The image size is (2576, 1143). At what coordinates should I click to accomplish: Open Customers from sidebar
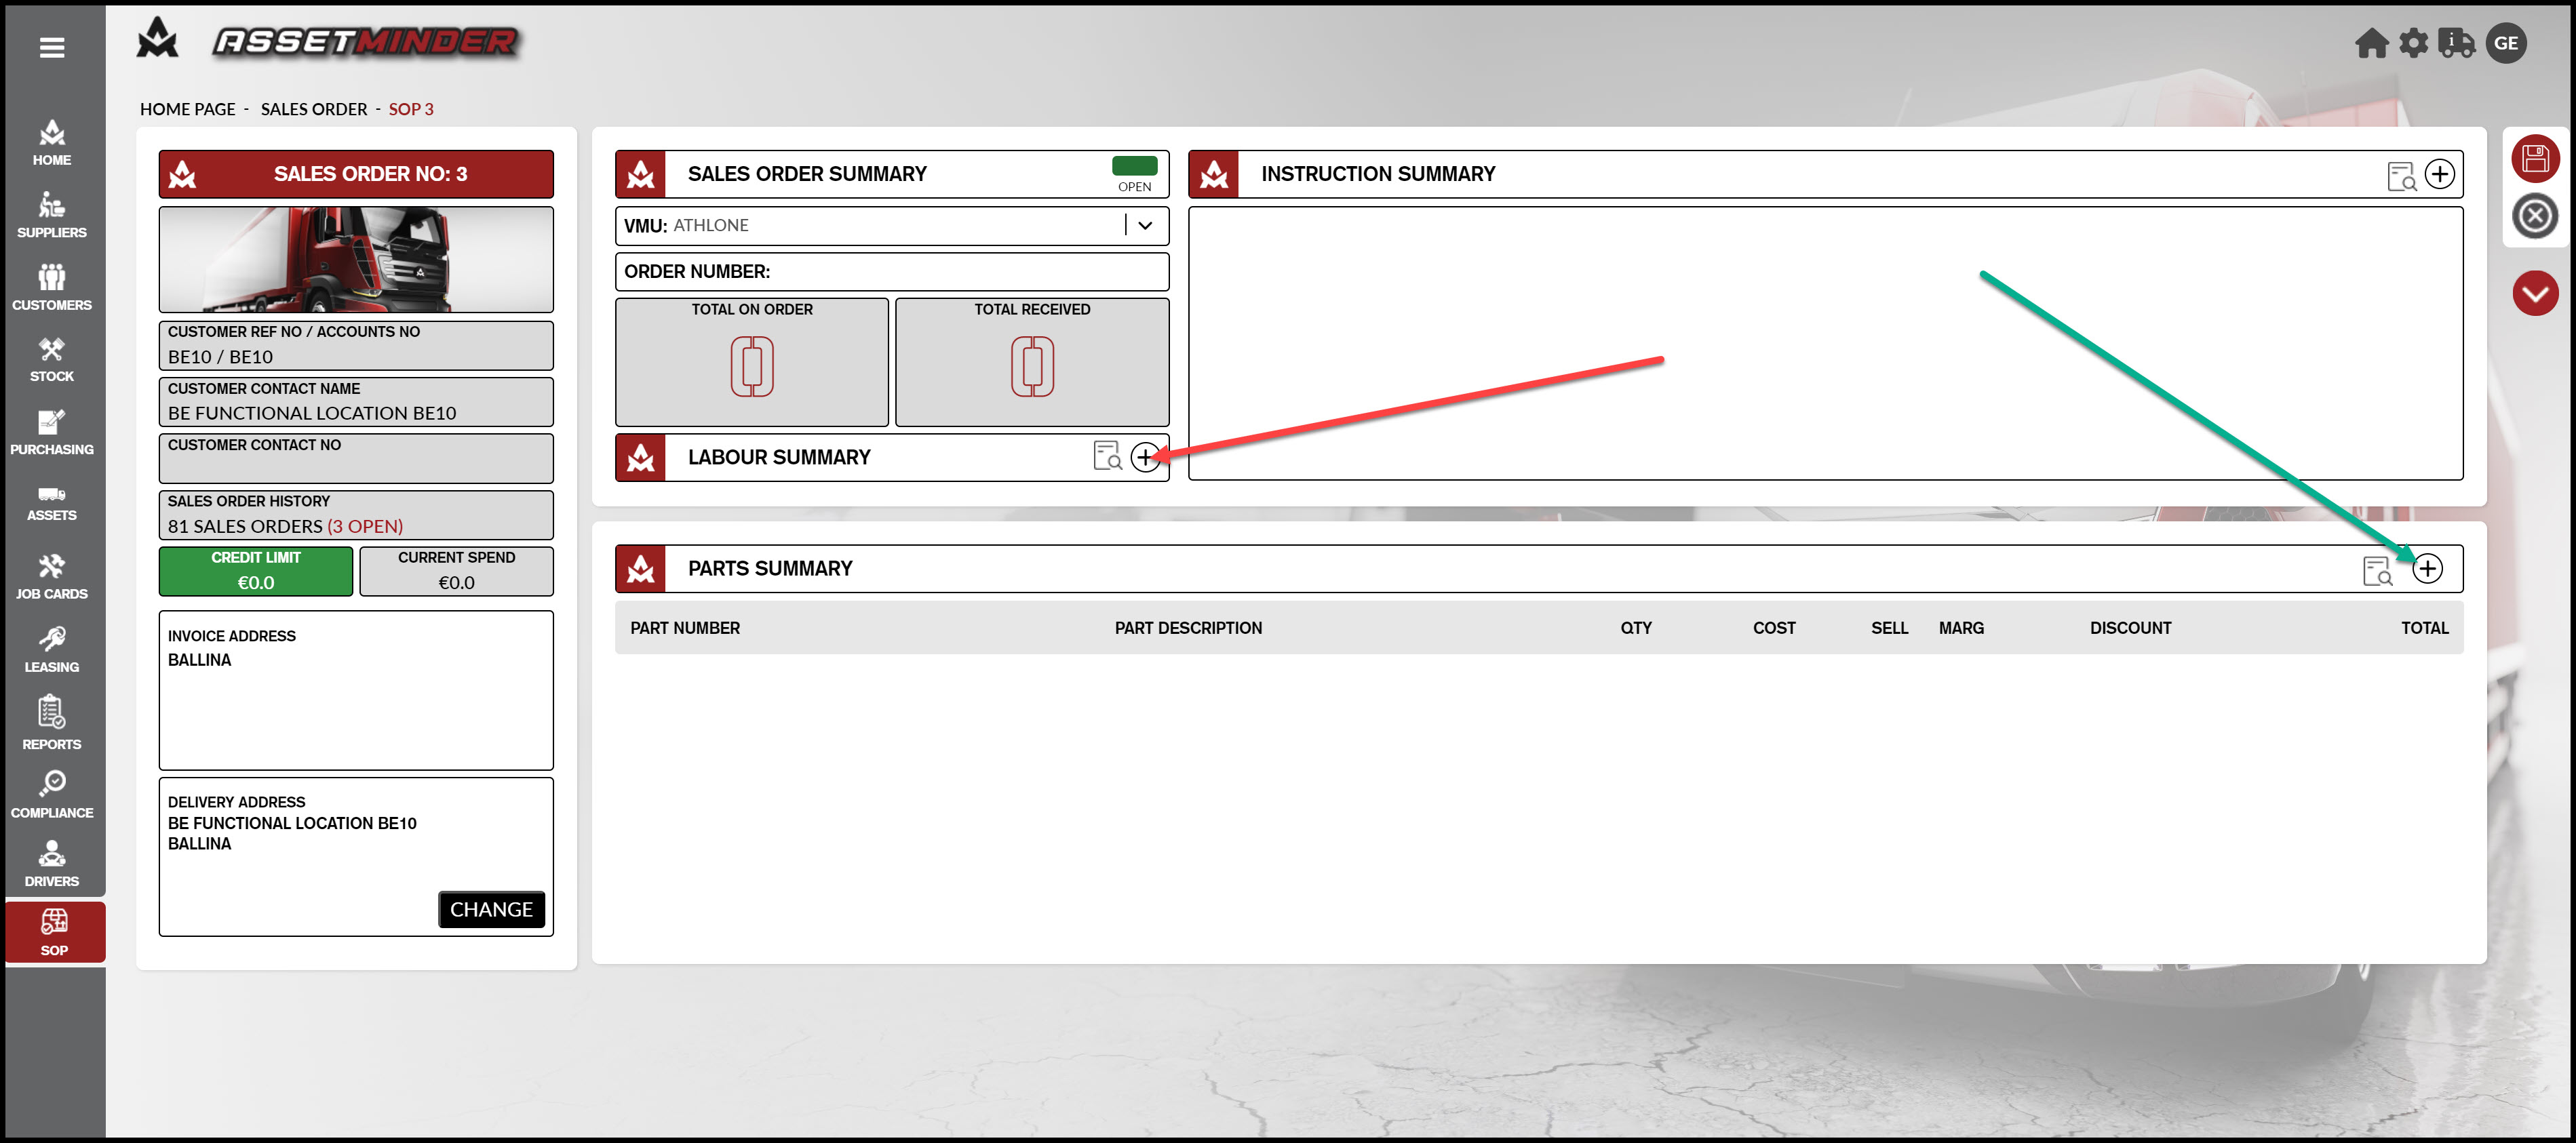[x=52, y=287]
